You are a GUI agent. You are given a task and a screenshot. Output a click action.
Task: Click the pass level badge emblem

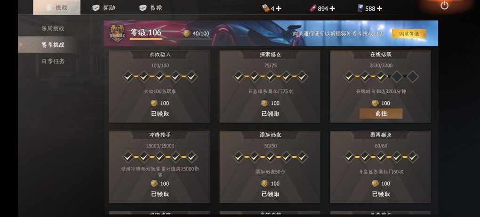pos(117,33)
